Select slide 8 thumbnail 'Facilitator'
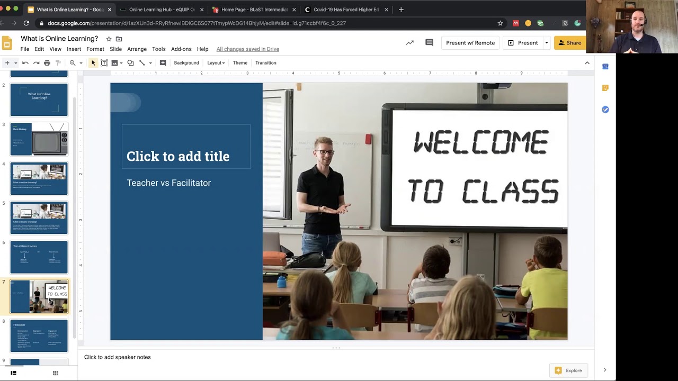Screen dimensions: 678x381 [x=39, y=336]
